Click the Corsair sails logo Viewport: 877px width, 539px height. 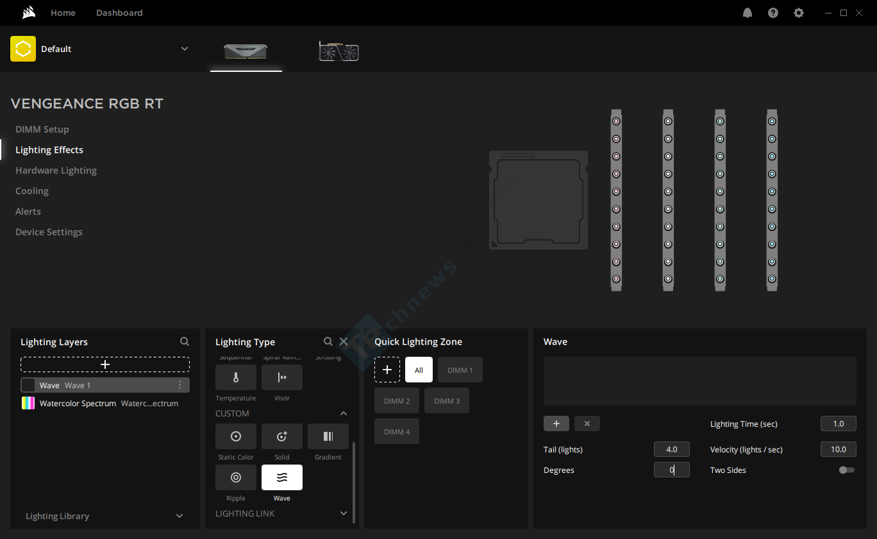pos(28,13)
